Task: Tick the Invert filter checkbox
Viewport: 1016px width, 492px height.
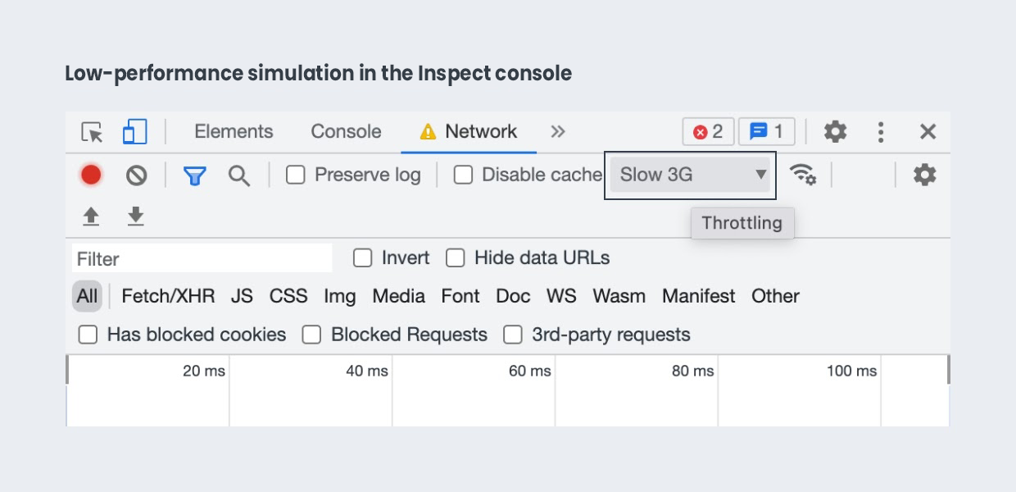Action: 362,258
